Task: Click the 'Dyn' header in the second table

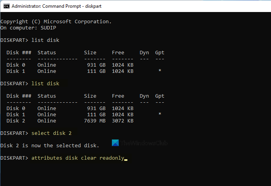Action: (x=144, y=96)
